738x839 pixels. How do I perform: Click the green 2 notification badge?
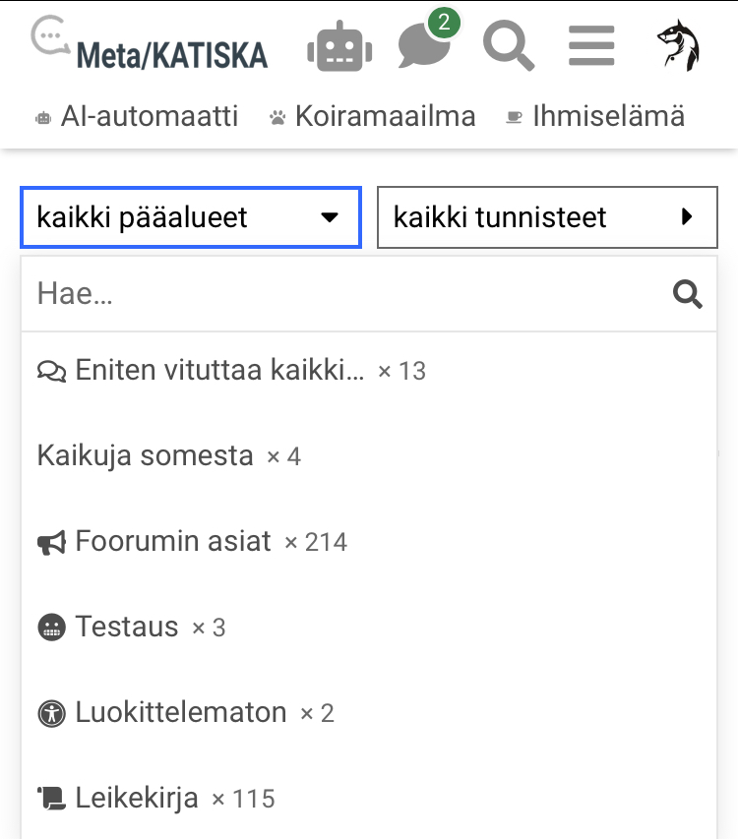(444, 23)
